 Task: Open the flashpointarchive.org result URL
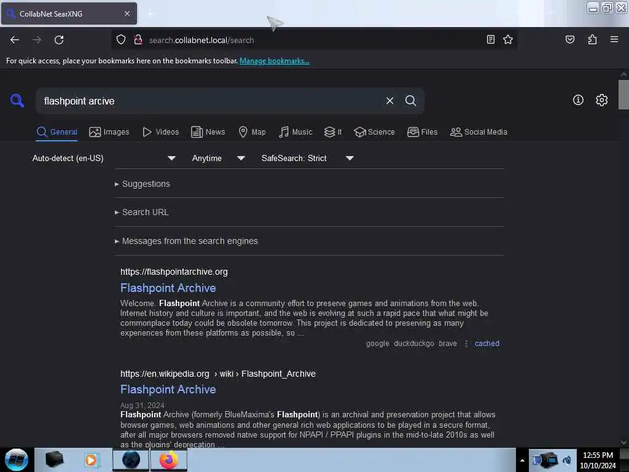pyautogui.click(x=174, y=272)
